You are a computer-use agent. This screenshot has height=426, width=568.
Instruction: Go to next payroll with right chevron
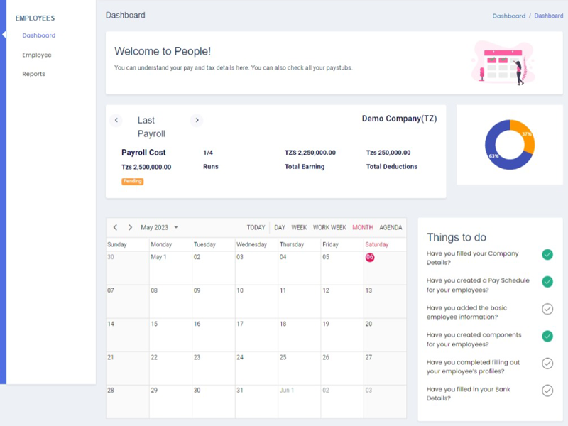[197, 120]
